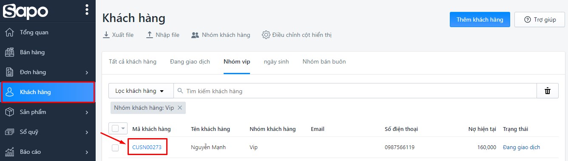Click the Thêm khách hàng button
The width and height of the screenshot is (568, 161).
[x=480, y=19]
